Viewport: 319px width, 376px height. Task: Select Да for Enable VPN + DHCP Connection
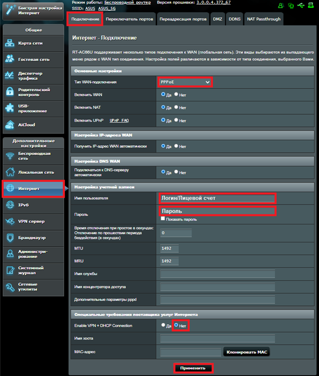pyautogui.click(x=163, y=325)
